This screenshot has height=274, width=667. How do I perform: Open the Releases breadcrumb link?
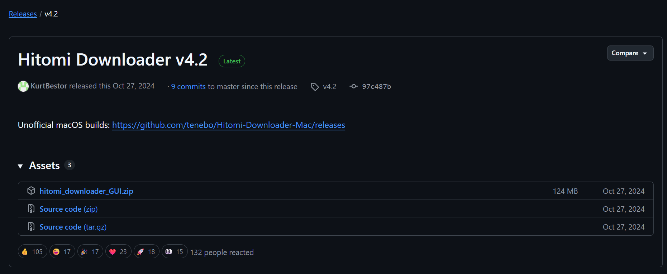pos(23,14)
